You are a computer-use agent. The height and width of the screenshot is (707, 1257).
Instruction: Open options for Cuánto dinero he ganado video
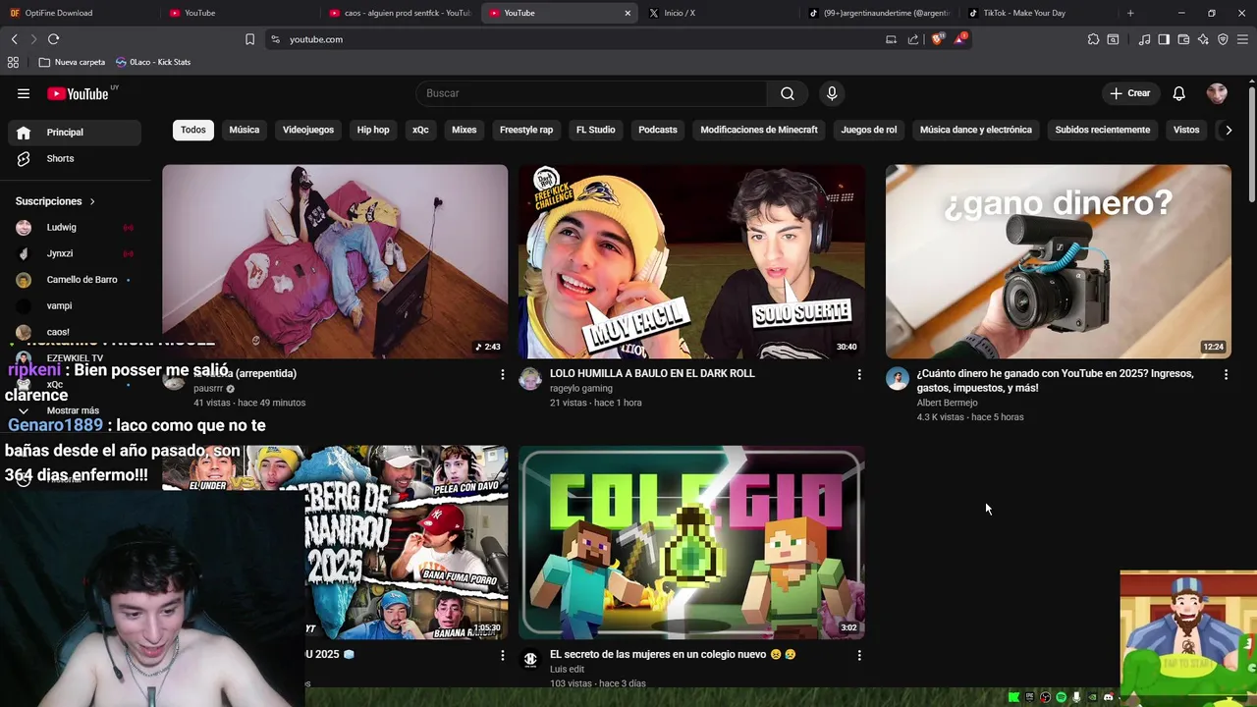point(1226,374)
